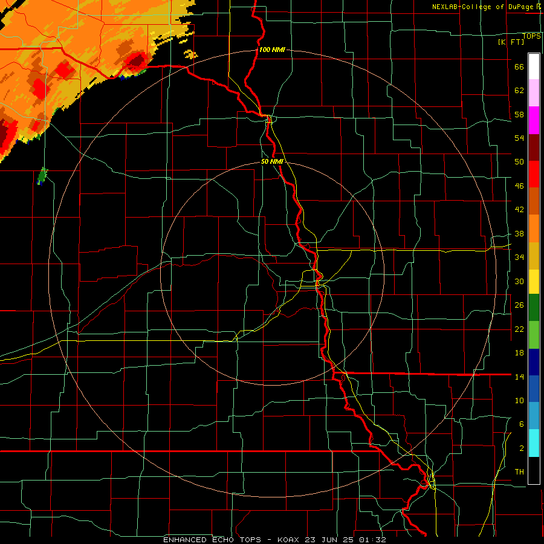Click the '54' legend value
Viewport: 544px width, 544px height.
click(519, 138)
